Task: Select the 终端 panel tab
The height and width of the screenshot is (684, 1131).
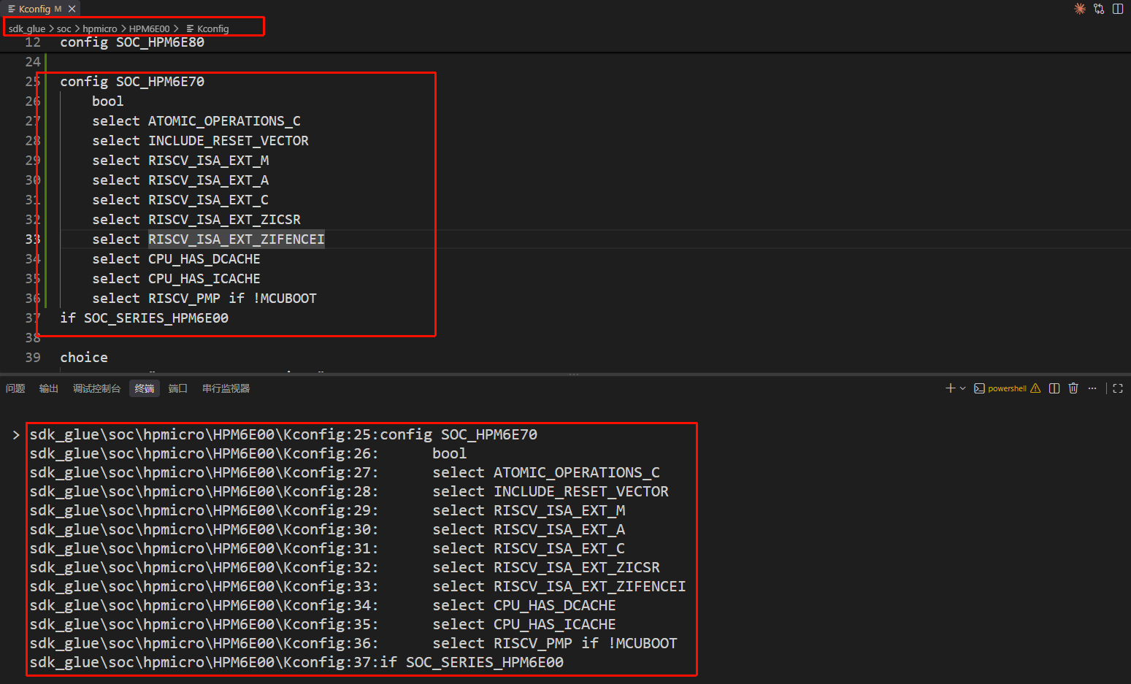Action: tap(145, 388)
